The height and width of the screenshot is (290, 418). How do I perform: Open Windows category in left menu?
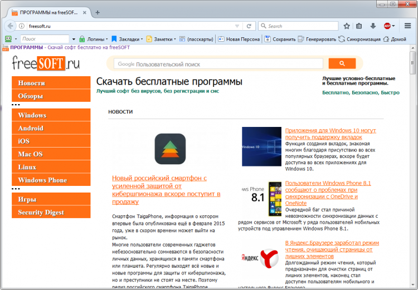coord(51,115)
